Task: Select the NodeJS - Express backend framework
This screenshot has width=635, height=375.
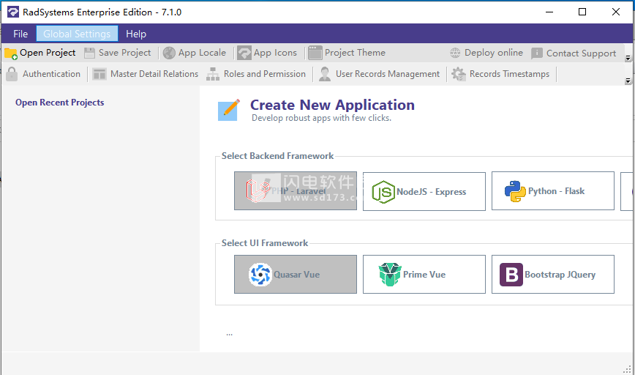Action: [424, 191]
